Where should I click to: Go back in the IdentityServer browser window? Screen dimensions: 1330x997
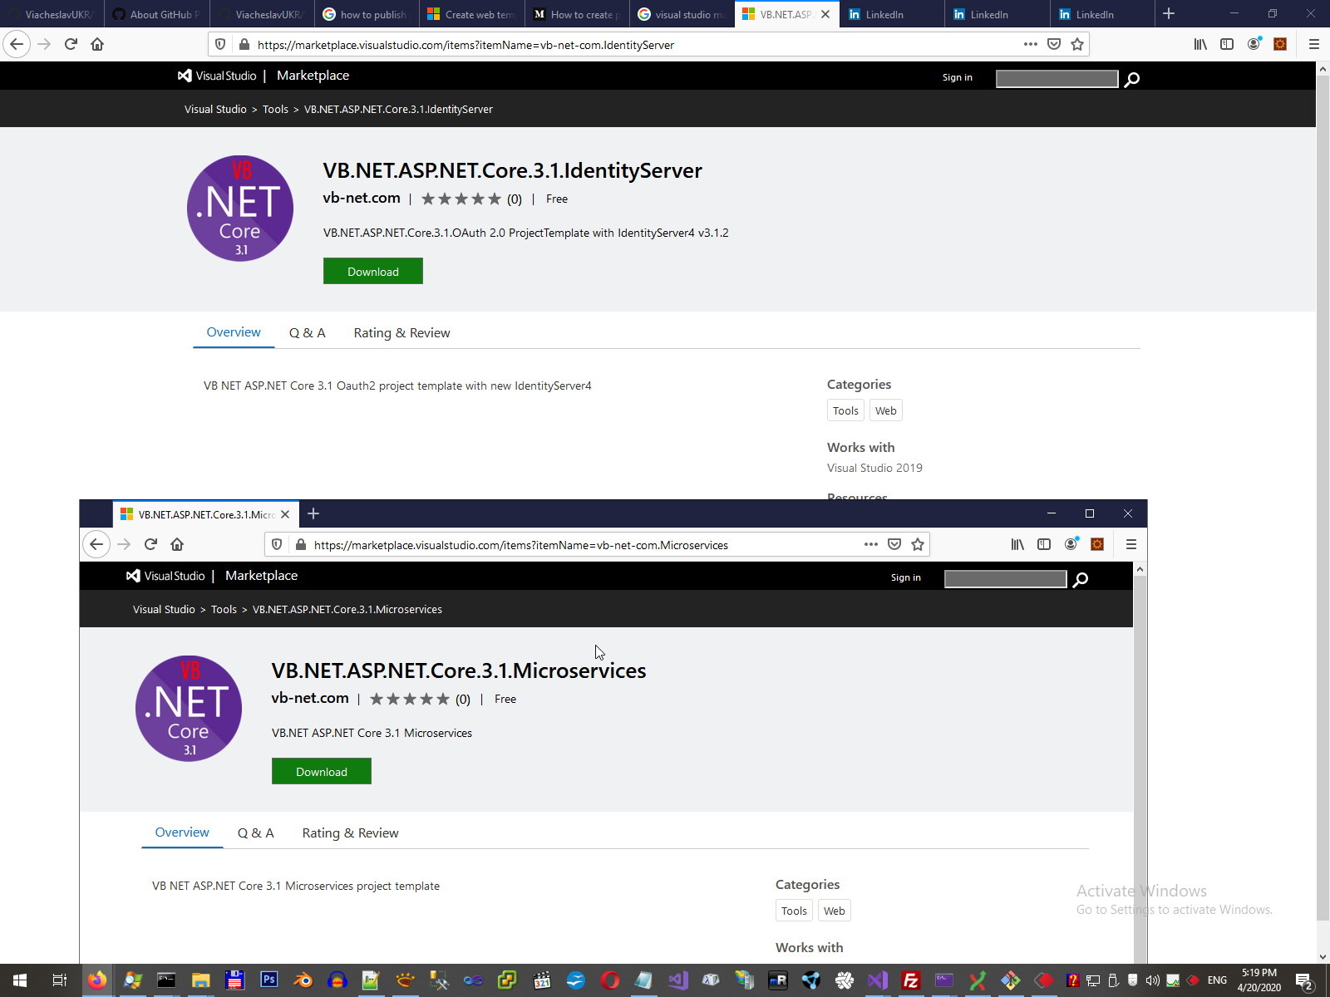coord(17,44)
